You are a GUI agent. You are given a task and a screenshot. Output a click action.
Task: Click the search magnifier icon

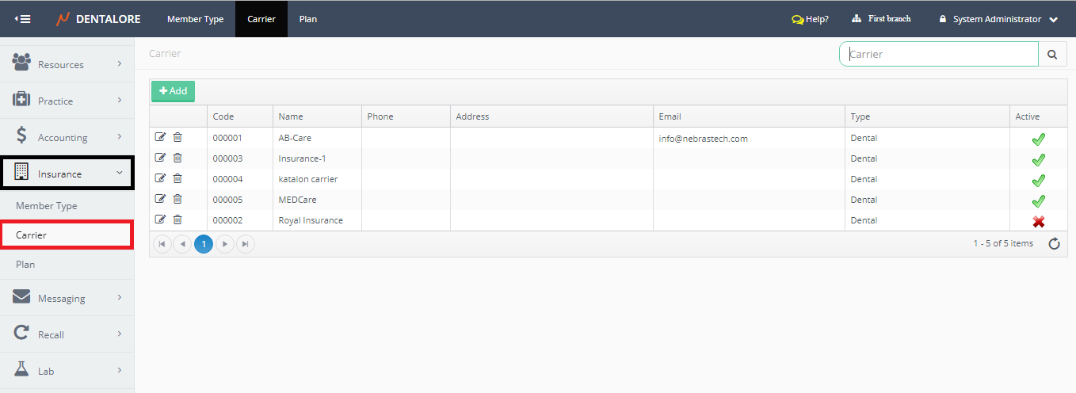1052,55
